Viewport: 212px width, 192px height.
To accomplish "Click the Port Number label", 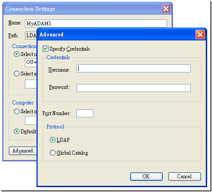I will tap(56, 113).
